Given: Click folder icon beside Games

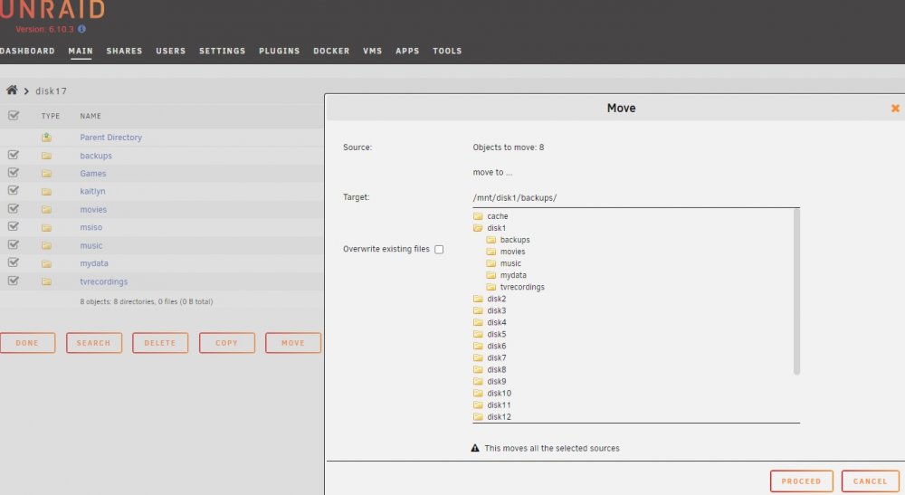Looking at the screenshot, I should click(46, 174).
